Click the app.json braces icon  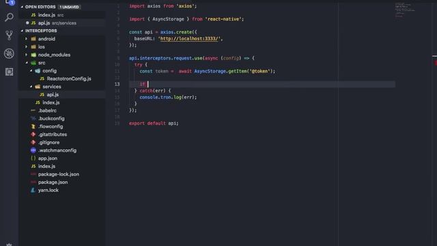[x=33, y=158]
